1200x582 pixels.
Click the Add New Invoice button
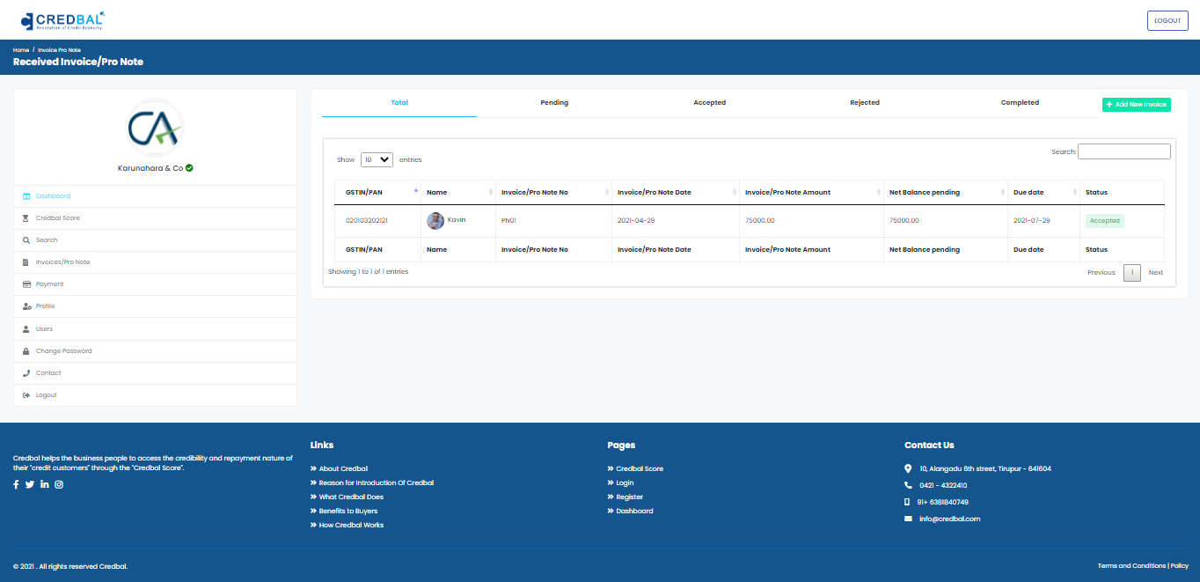(x=1137, y=105)
